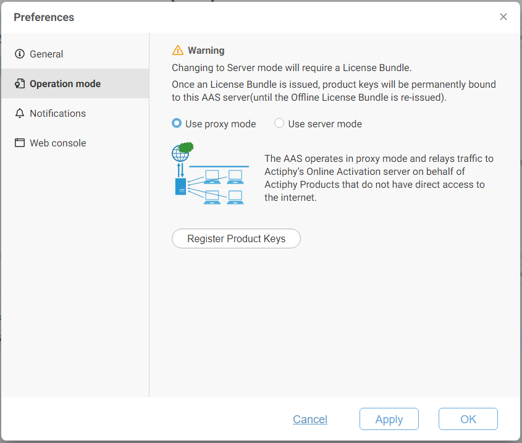Go to the Web console section

pos(75,143)
